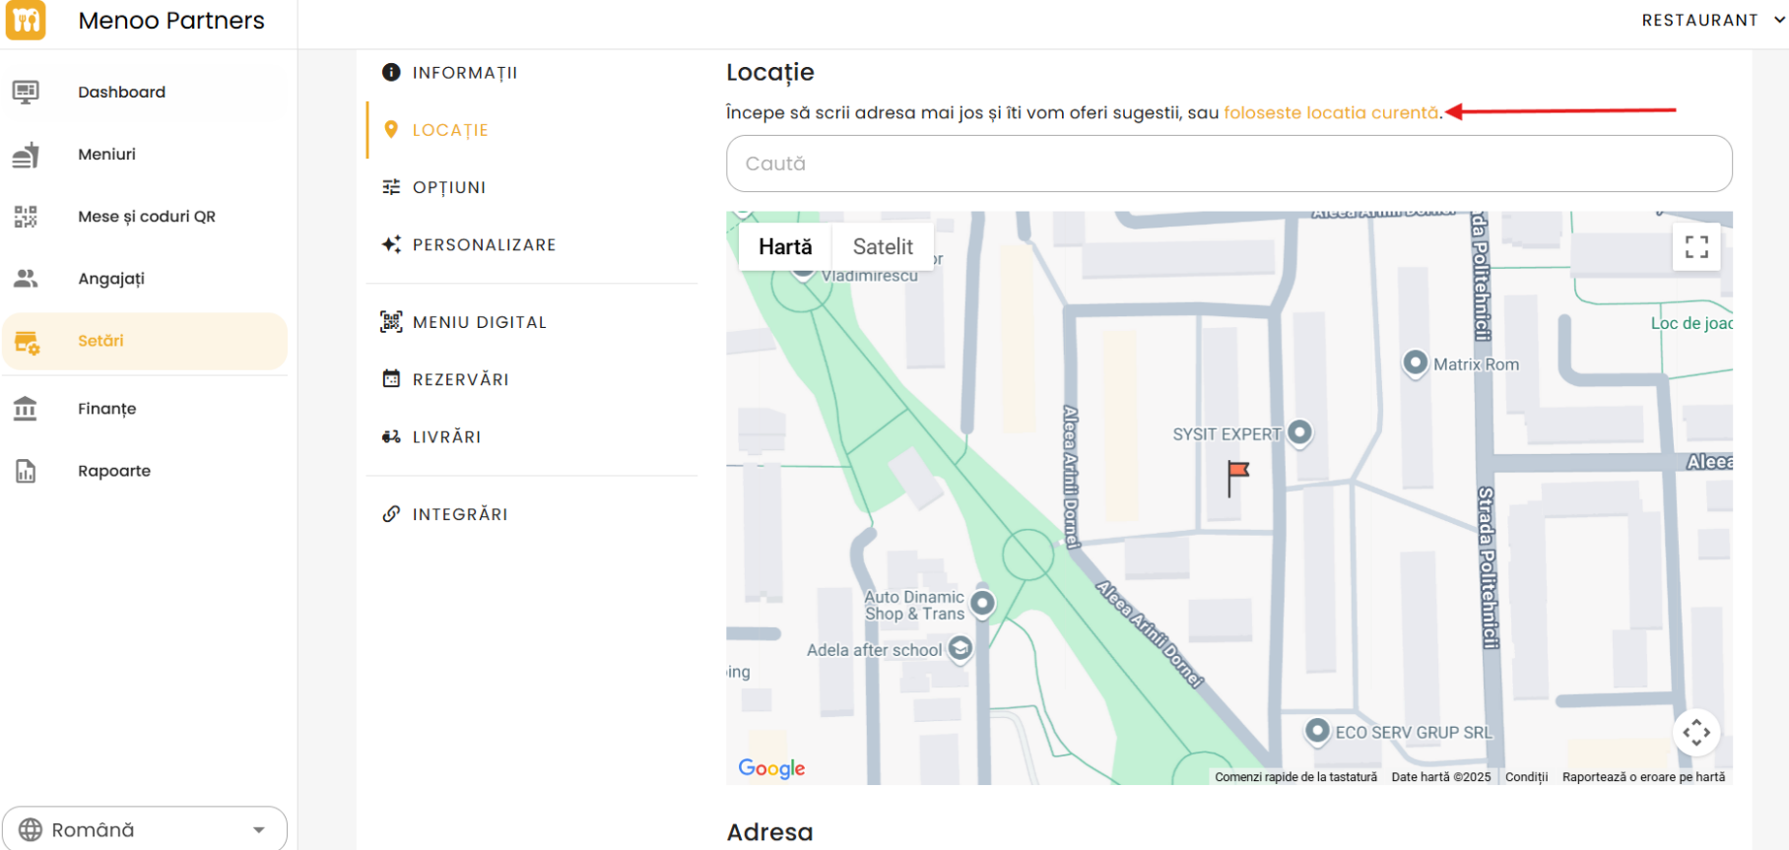Open the Opțiuni settings section

click(449, 187)
